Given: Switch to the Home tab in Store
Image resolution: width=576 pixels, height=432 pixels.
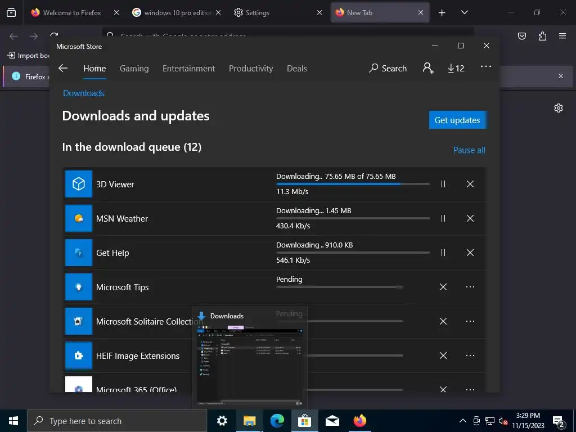Looking at the screenshot, I should tap(94, 69).
